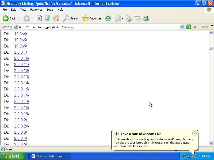This screenshot has width=214, height=160.
Task: Open the 2.0.0.15/ directory link
Action: pyautogui.click(x=22, y=89)
